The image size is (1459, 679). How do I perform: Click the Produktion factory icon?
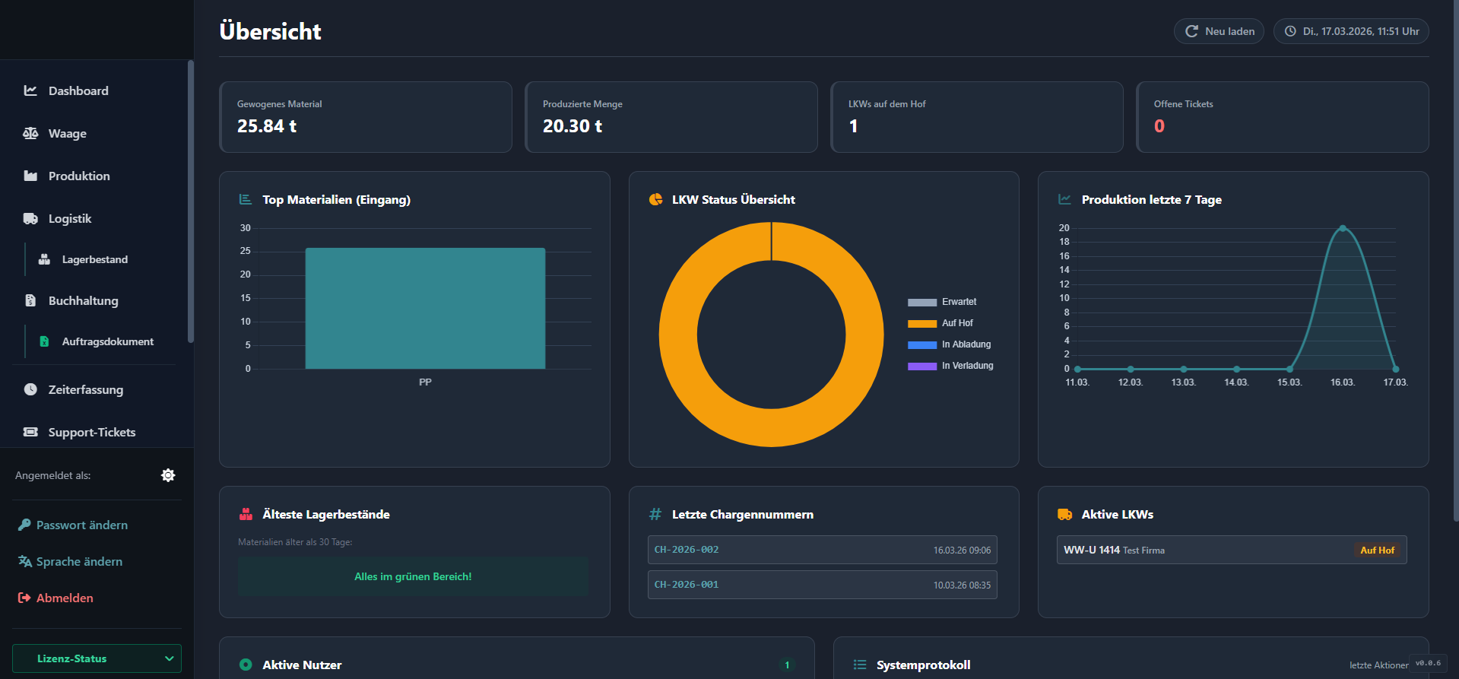pos(30,176)
